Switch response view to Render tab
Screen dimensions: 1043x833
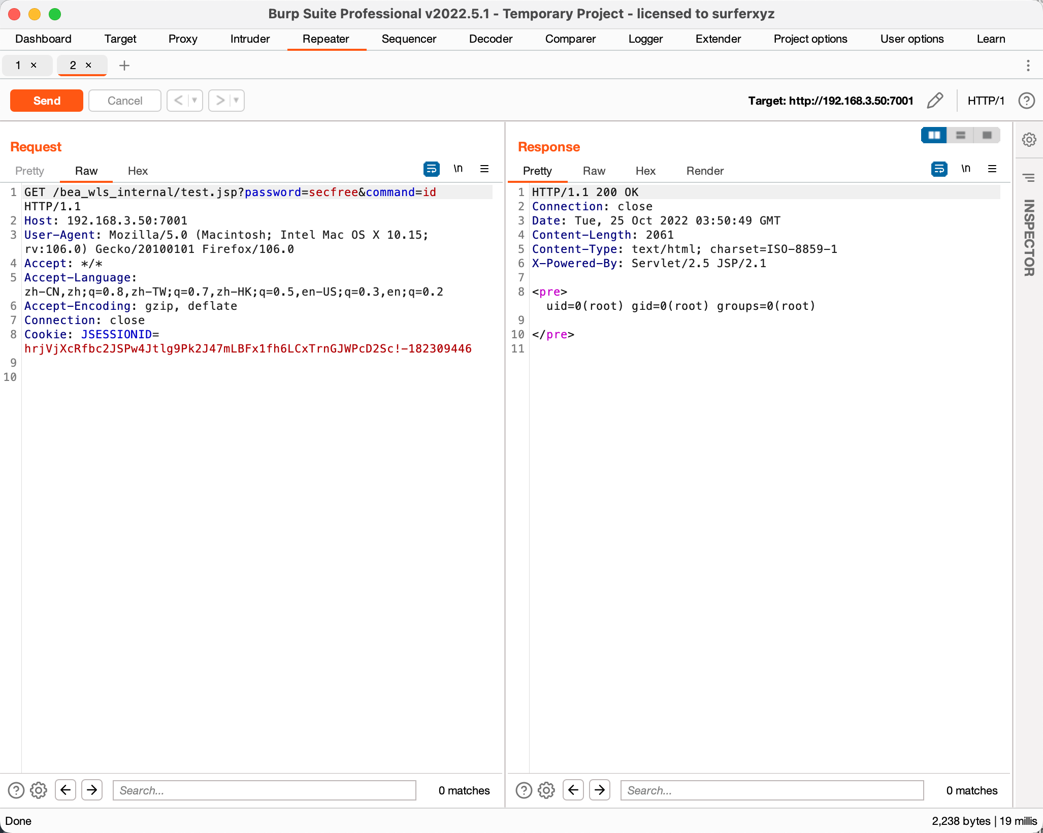tap(705, 171)
